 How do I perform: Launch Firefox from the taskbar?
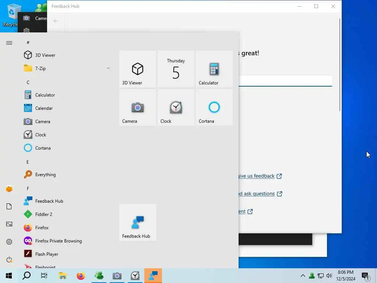(81, 276)
